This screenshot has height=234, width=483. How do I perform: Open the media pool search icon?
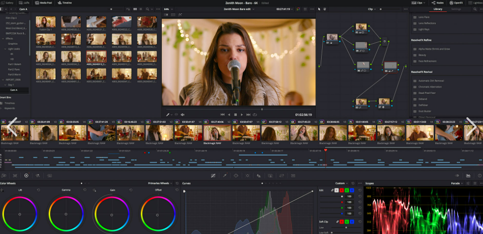tap(148, 9)
